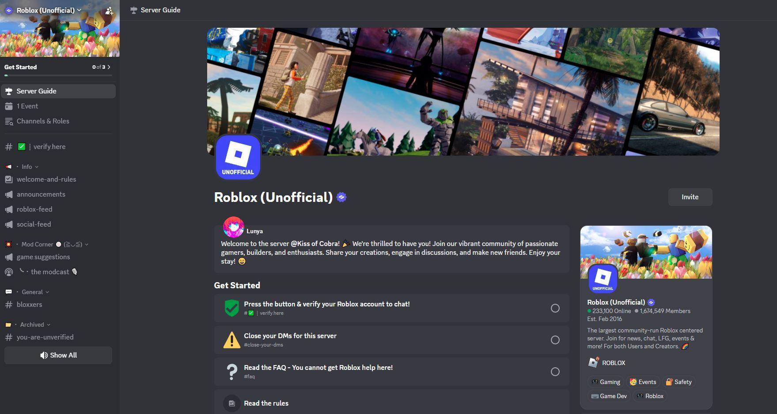
Task: Select Server Guide in the sidebar
Action: (x=58, y=91)
